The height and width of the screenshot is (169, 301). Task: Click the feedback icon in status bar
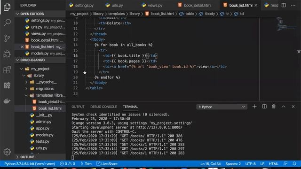click(285, 164)
